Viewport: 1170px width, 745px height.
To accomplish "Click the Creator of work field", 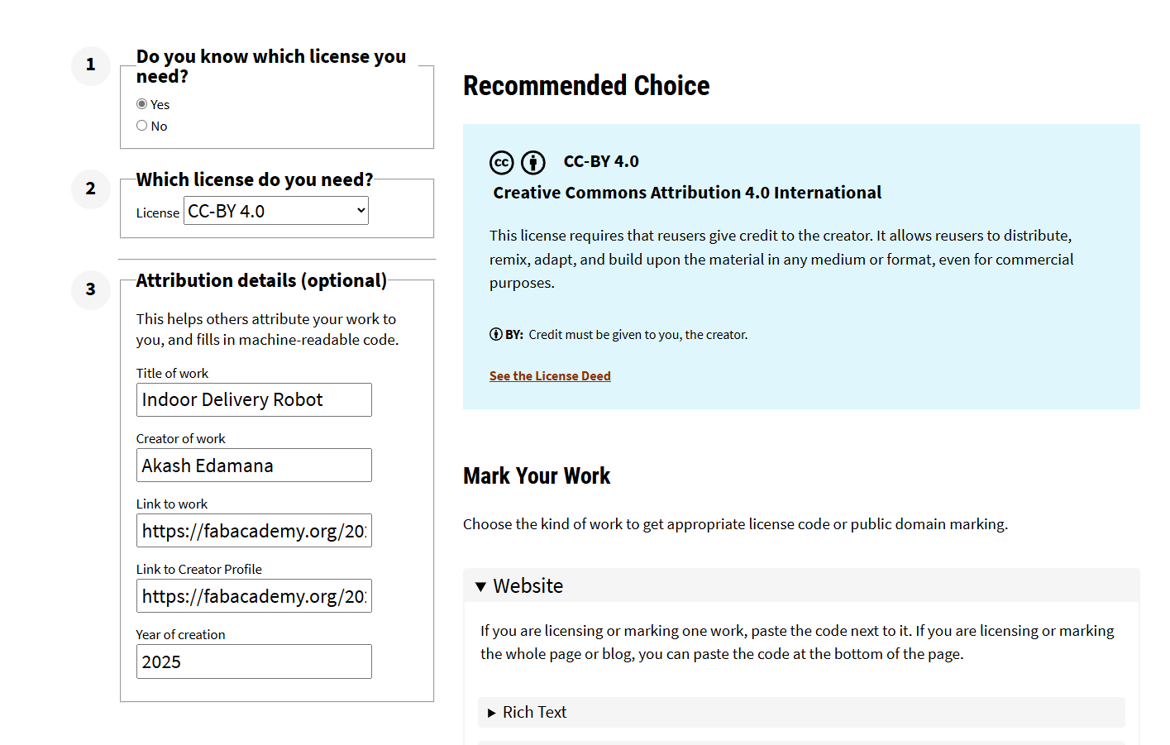I will pyautogui.click(x=254, y=466).
